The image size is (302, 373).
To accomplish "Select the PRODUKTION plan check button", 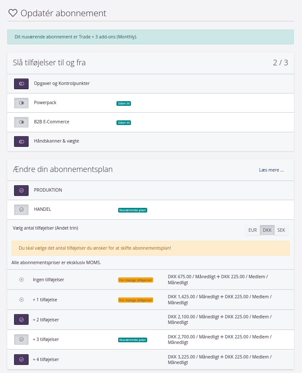I will click(21, 190).
